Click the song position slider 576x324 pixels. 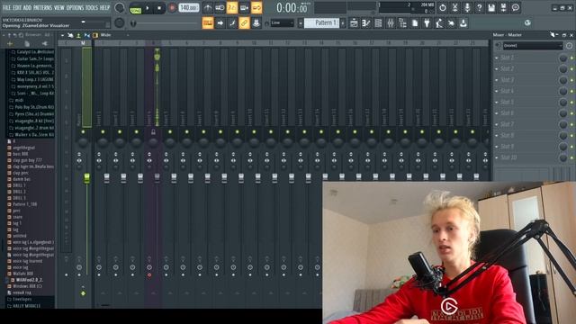coord(166,23)
